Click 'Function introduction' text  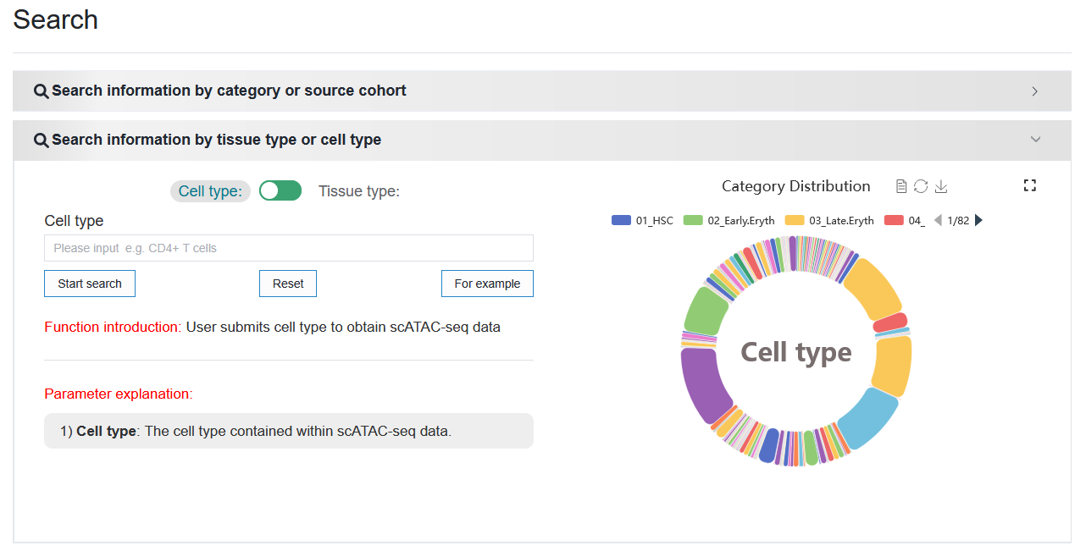pyautogui.click(x=111, y=327)
